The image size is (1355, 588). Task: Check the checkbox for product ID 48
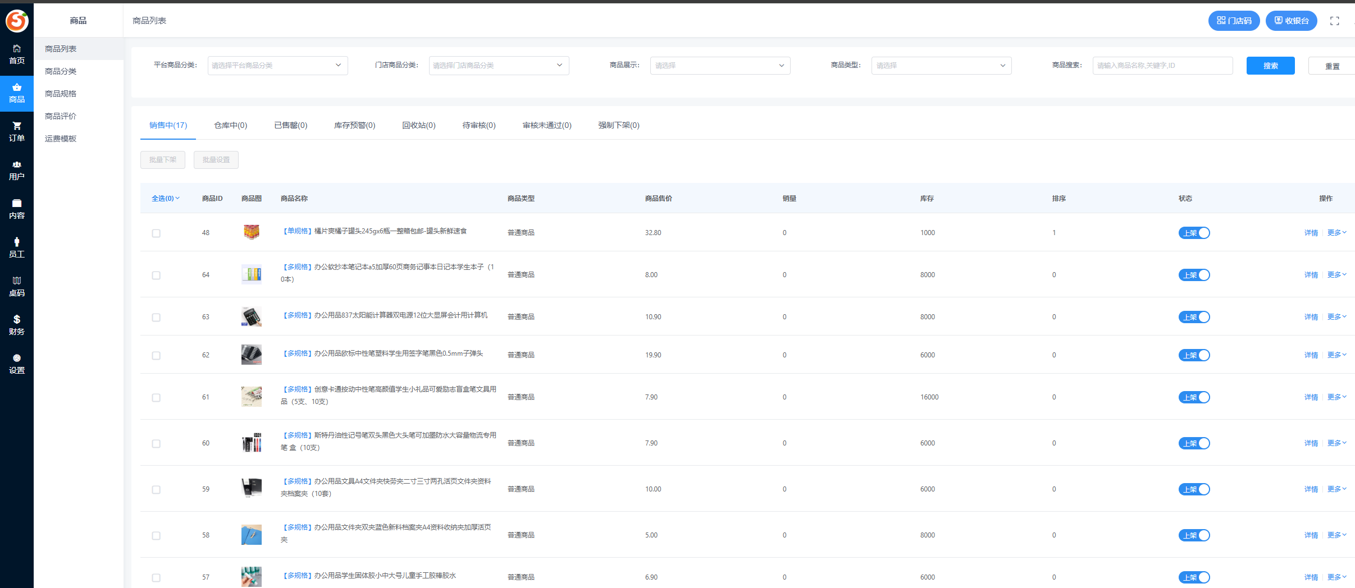tap(156, 233)
